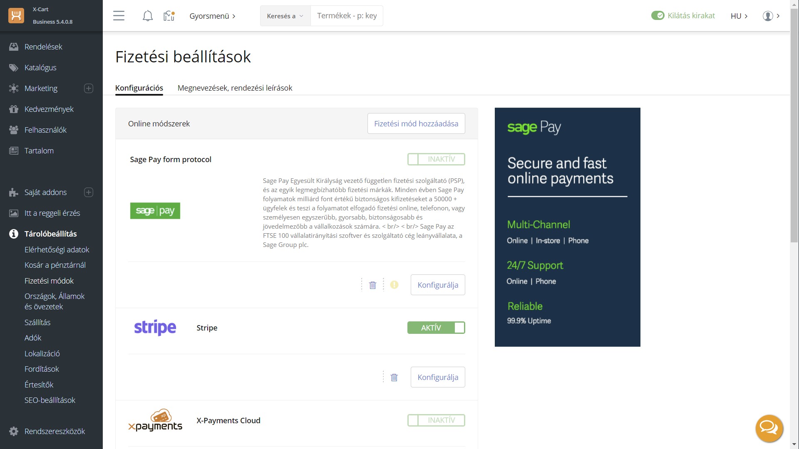The image size is (799, 449).
Task: Click the page vertical scrollbar thumb
Action: point(794,125)
